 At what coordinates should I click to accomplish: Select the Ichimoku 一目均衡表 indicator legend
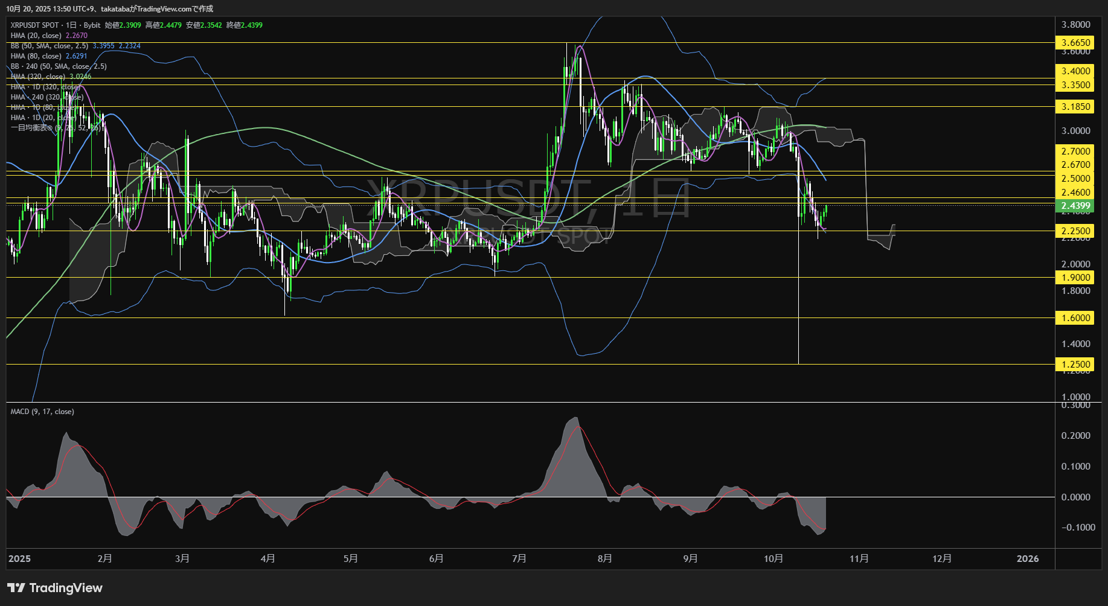tap(30, 128)
